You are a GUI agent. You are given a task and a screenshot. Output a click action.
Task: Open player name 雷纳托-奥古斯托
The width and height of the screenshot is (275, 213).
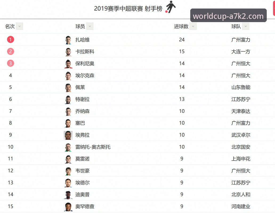(x=93, y=147)
